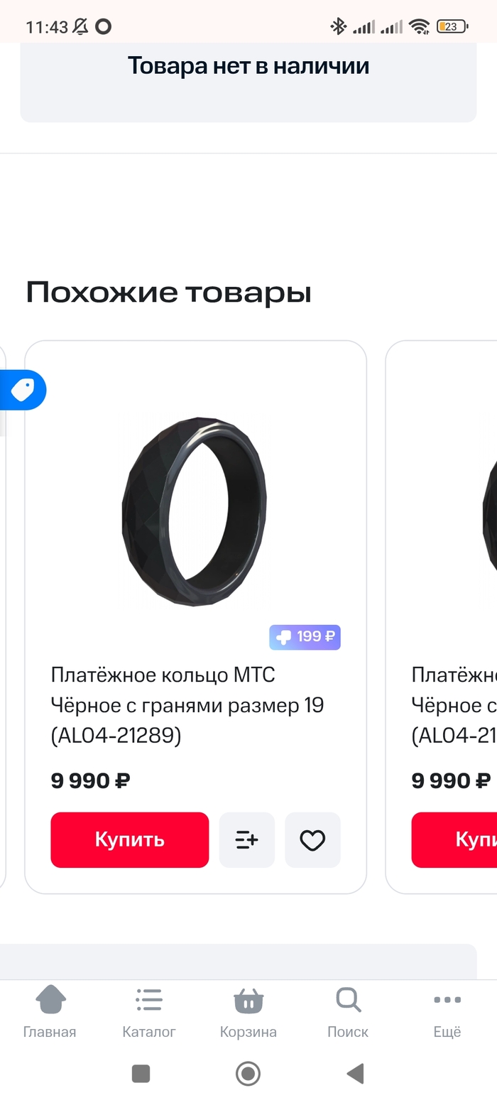Tap the 199 ₽ cashback badge

(305, 637)
